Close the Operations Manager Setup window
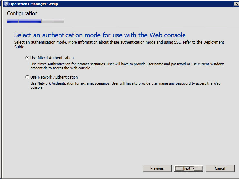The width and height of the screenshot is (239, 179). [x=236, y=4]
